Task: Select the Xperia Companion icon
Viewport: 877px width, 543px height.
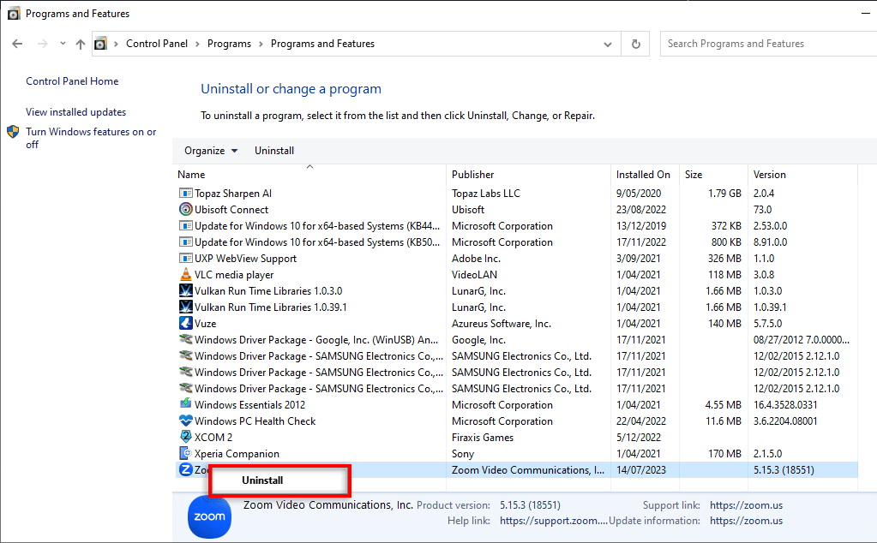Action: click(186, 454)
